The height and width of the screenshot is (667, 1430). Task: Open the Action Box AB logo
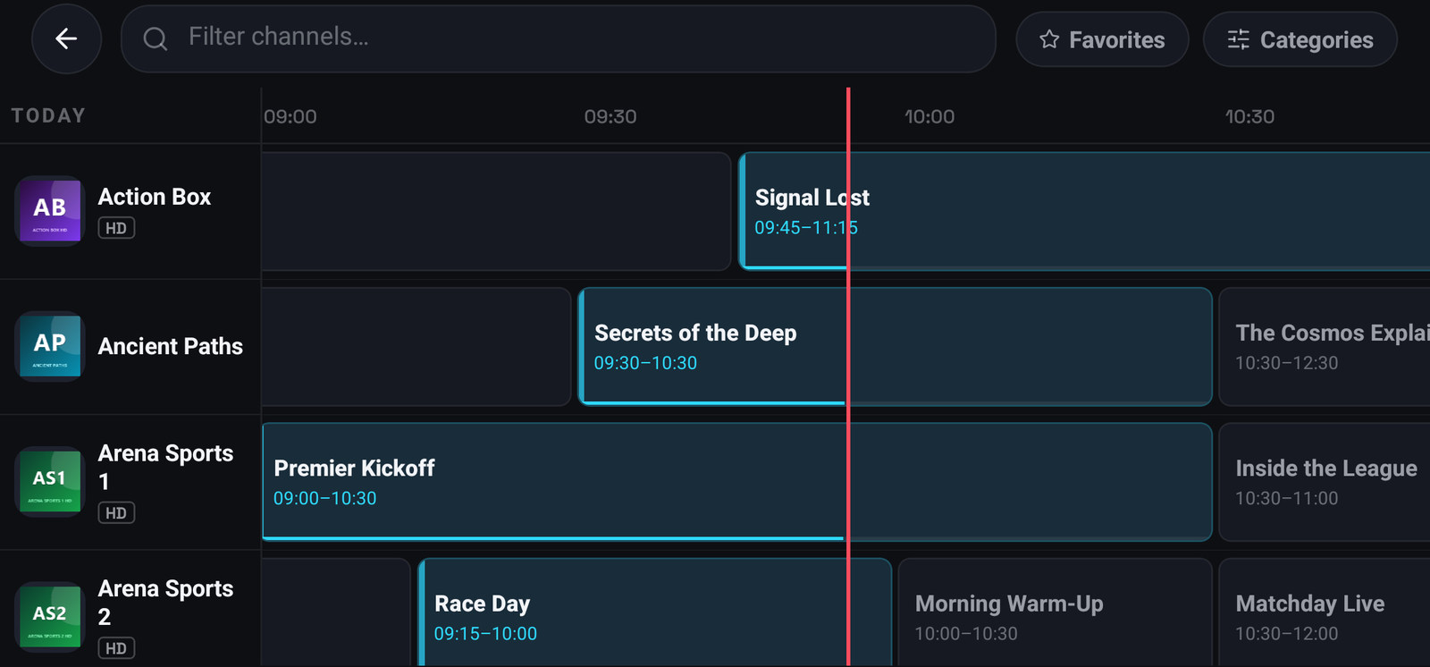(x=50, y=211)
